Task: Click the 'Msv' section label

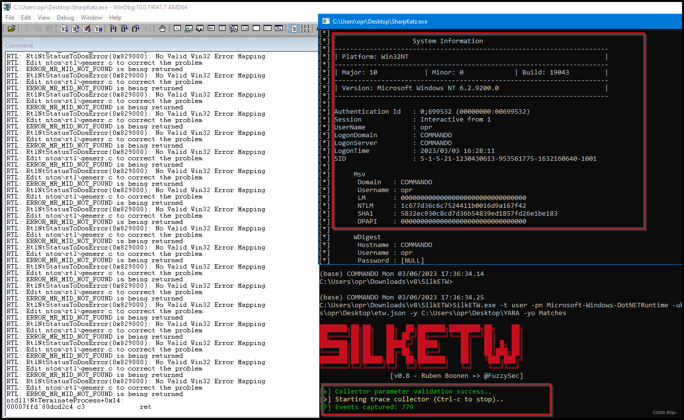Action: point(360,174)
